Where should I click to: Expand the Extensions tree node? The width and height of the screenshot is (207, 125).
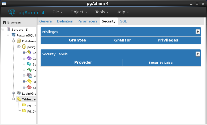tap(24, 70)
